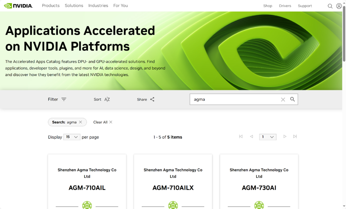Open the For You menu
The width and height of the screenshot is (346, 209).
point(120,5)
